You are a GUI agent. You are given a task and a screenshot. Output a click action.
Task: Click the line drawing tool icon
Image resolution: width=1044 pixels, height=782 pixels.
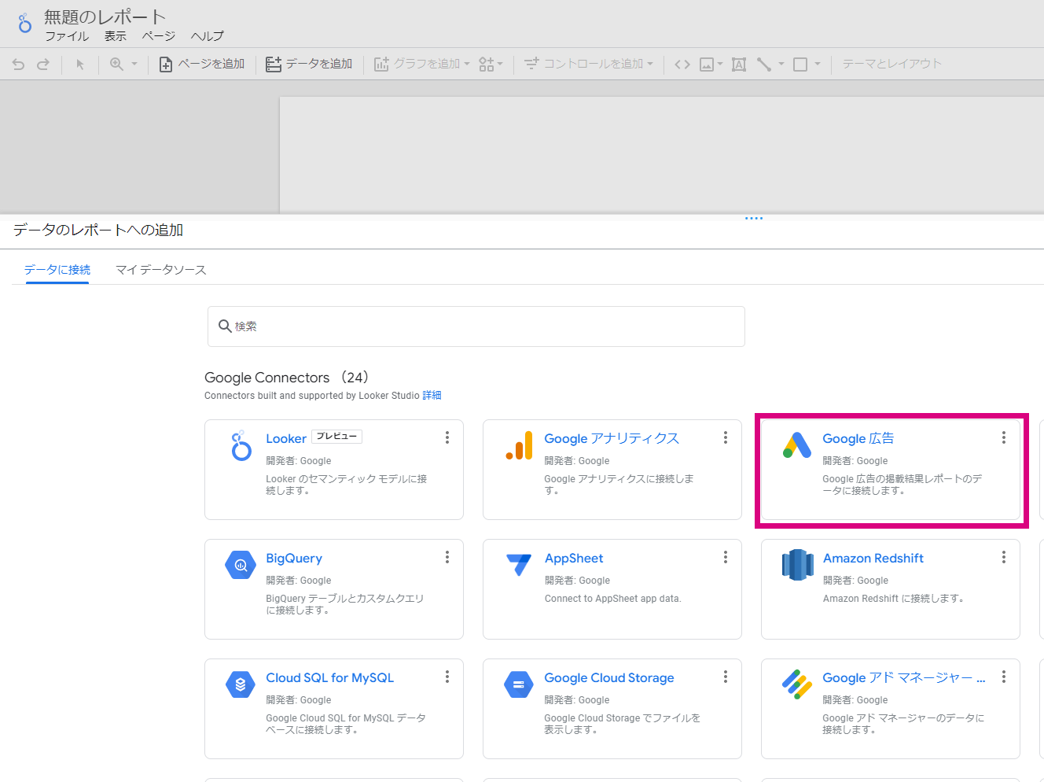coord(764,65)
